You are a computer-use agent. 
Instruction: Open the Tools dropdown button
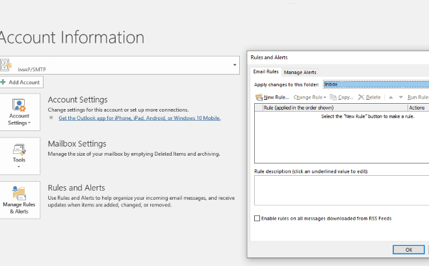click(19, 156)
